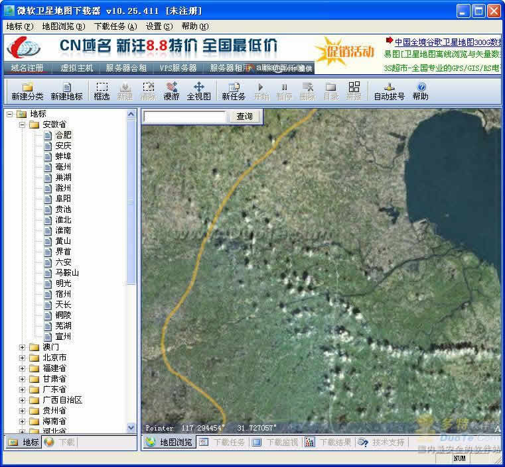Select the 蚌埠 landmark
Screen dimensions: 505x467
click(x=63, y=156)
